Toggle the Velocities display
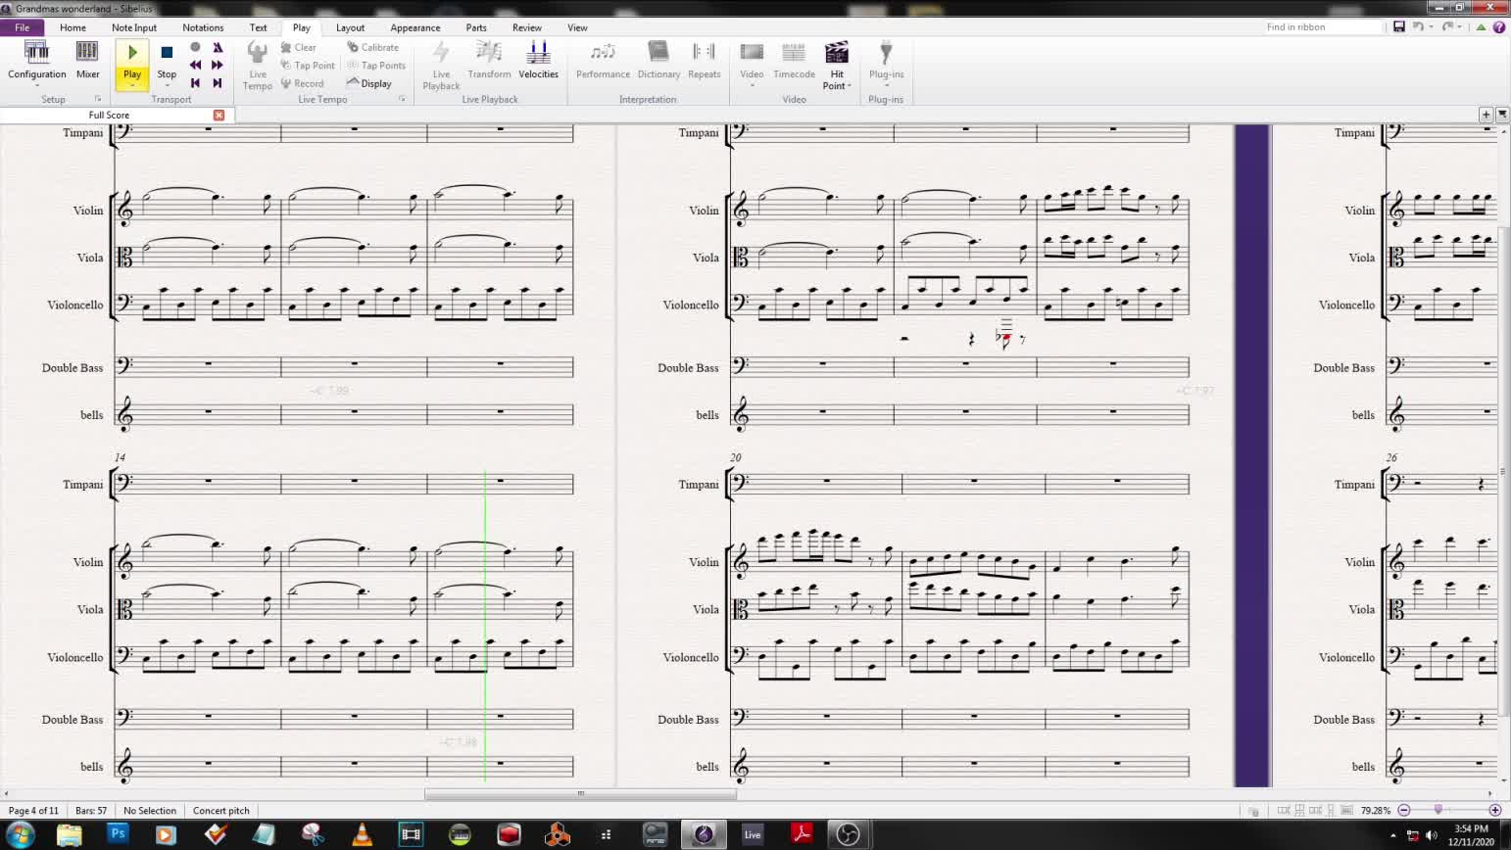The width and height of the screenshot is (1511, 850). (538, 59)
